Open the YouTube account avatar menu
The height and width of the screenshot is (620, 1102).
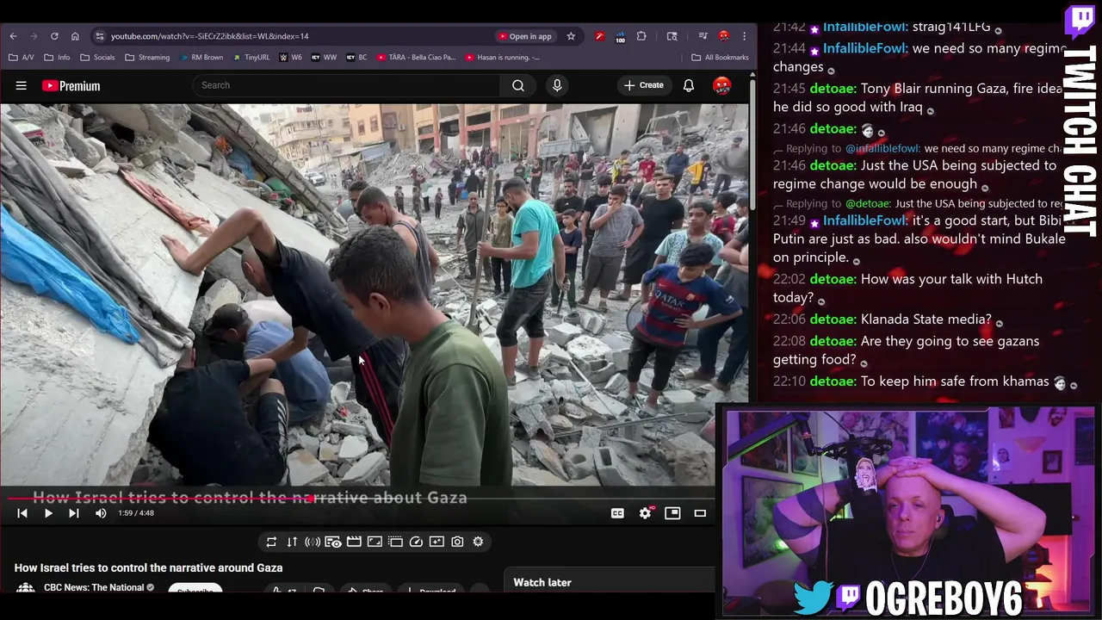(x=722, y=85)
